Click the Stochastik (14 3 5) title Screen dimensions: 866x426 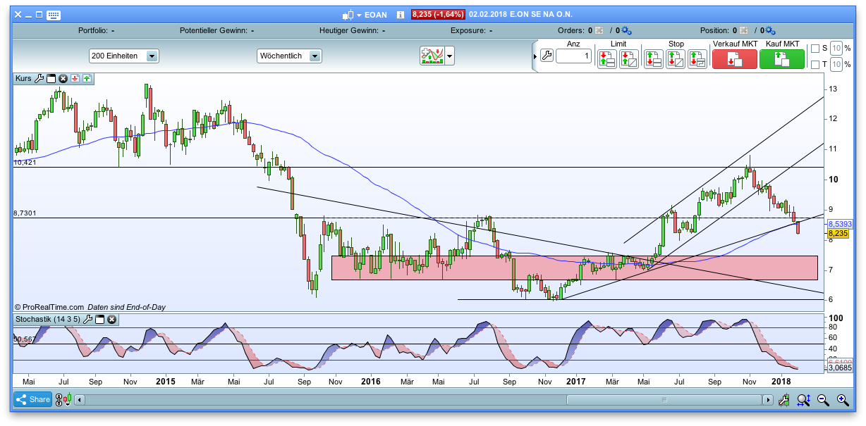point(47,320)
